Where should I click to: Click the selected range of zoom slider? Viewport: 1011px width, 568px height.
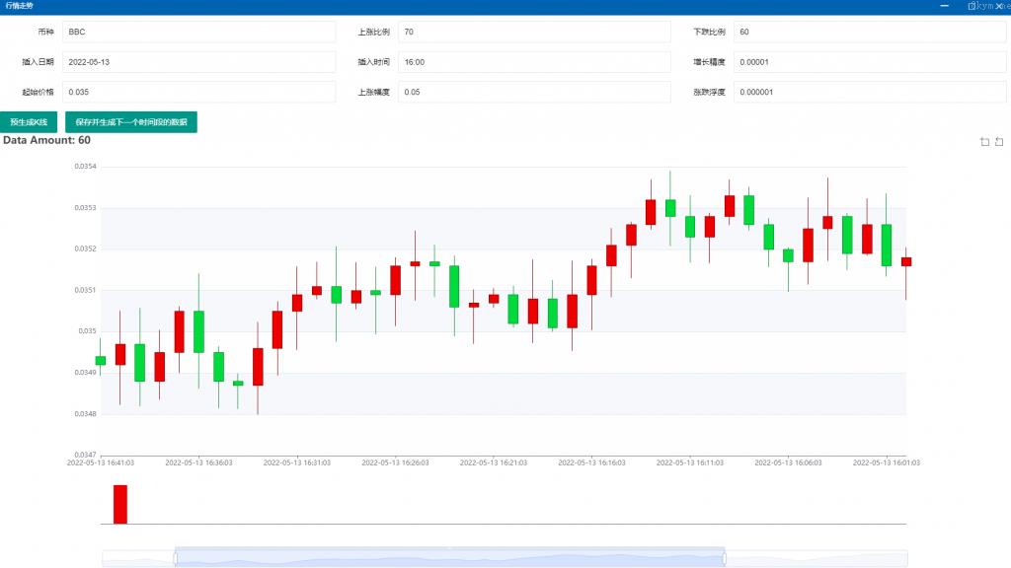[449, 558]
